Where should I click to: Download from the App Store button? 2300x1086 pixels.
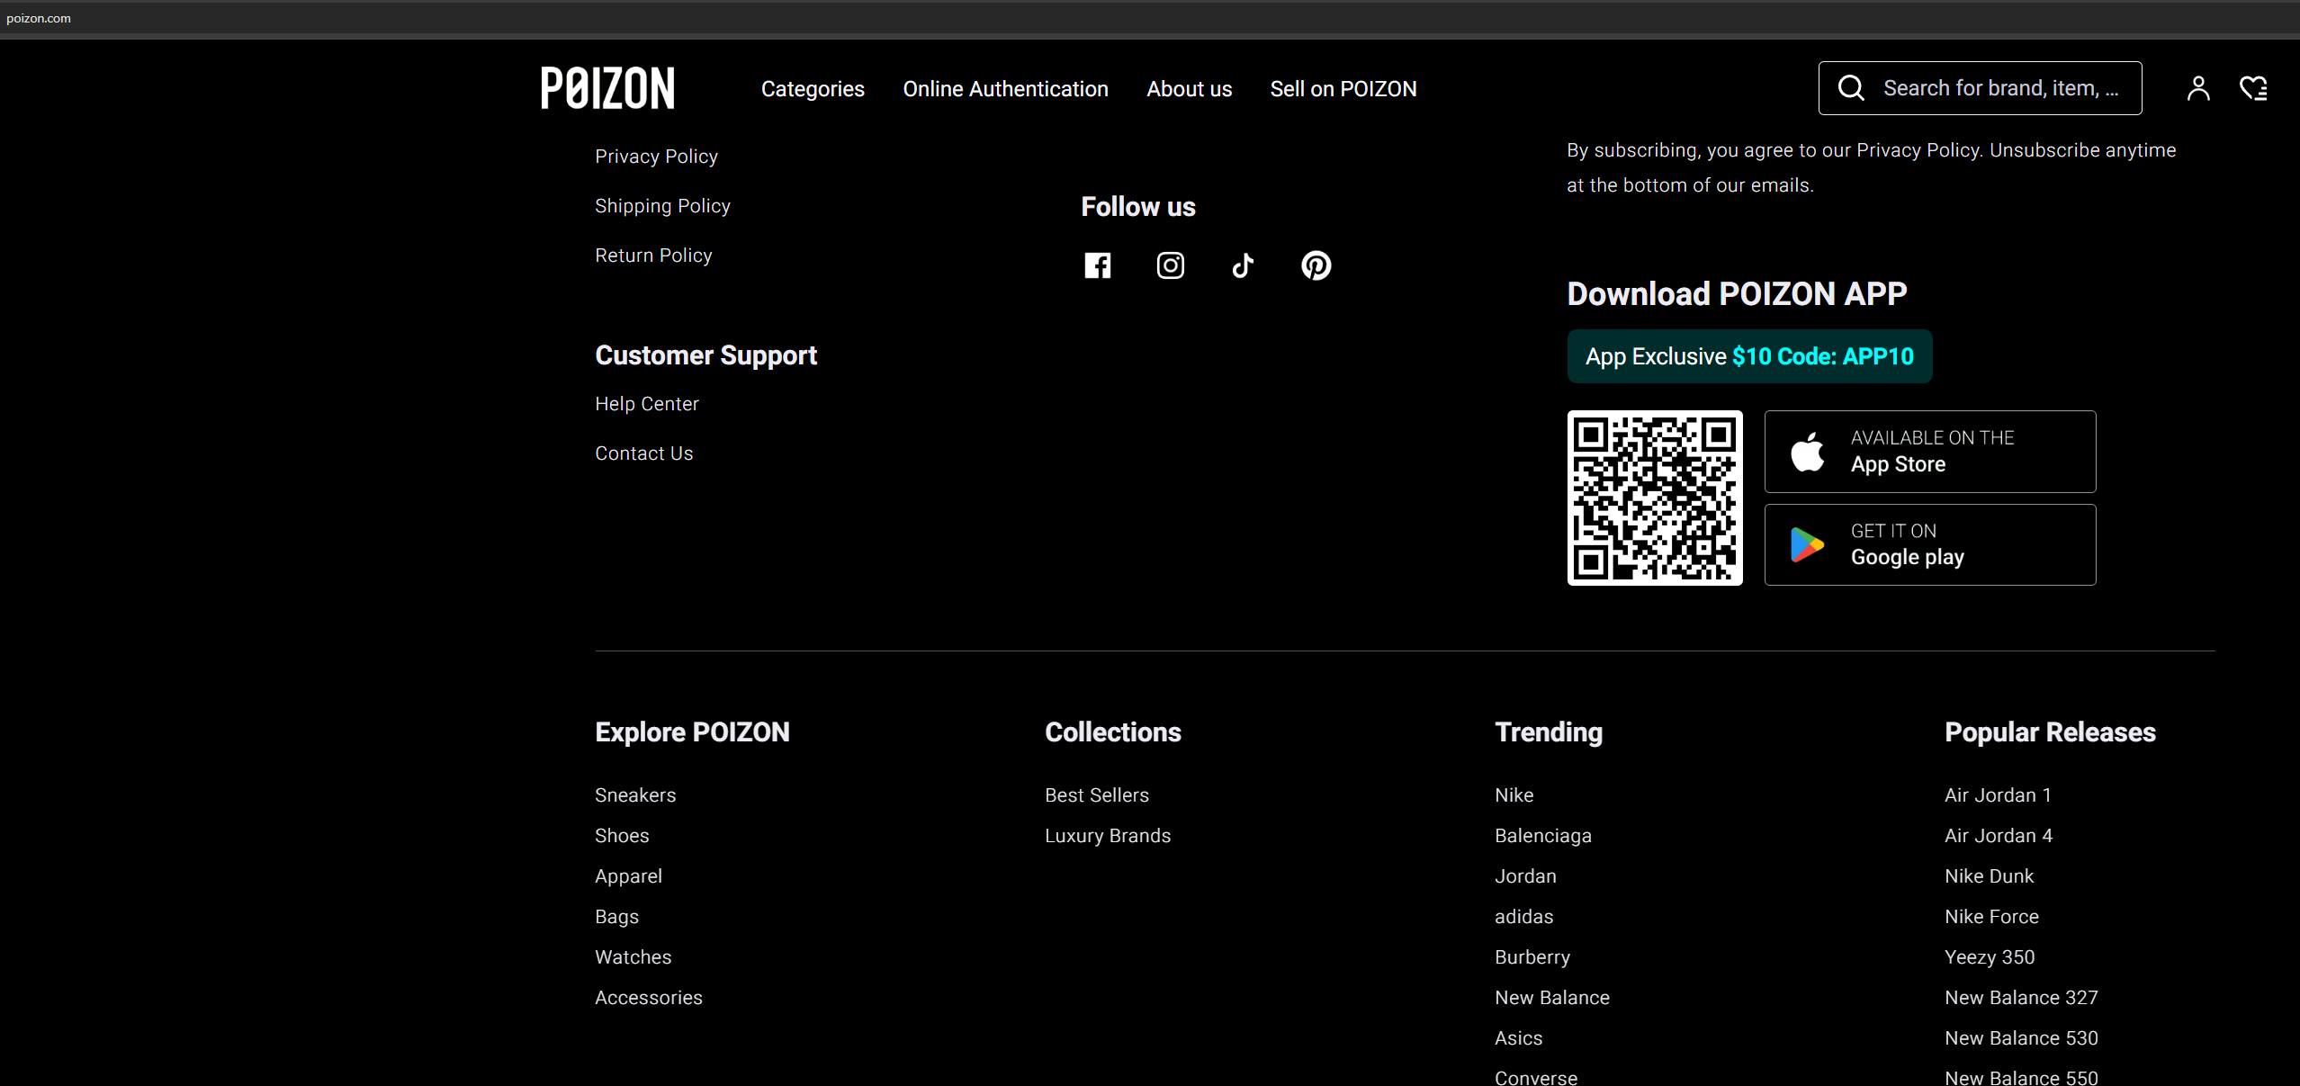click(x=1929, y=452)
